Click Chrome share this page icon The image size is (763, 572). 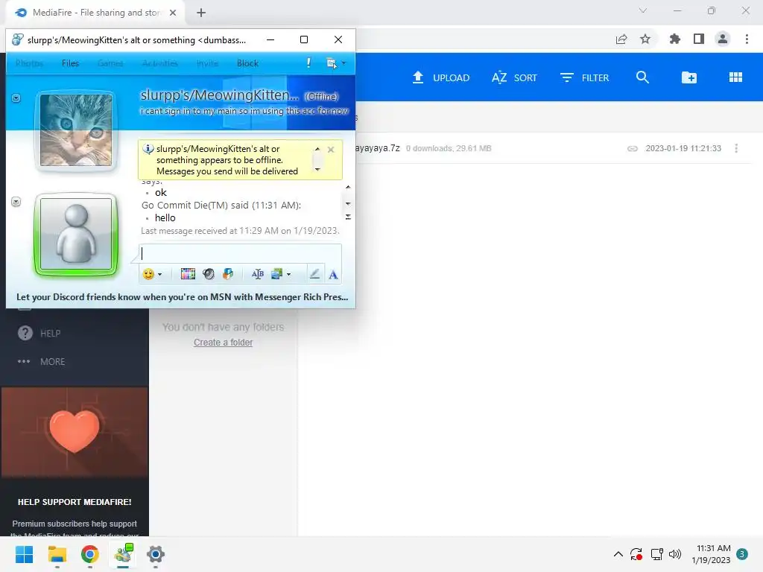[621, 39]
